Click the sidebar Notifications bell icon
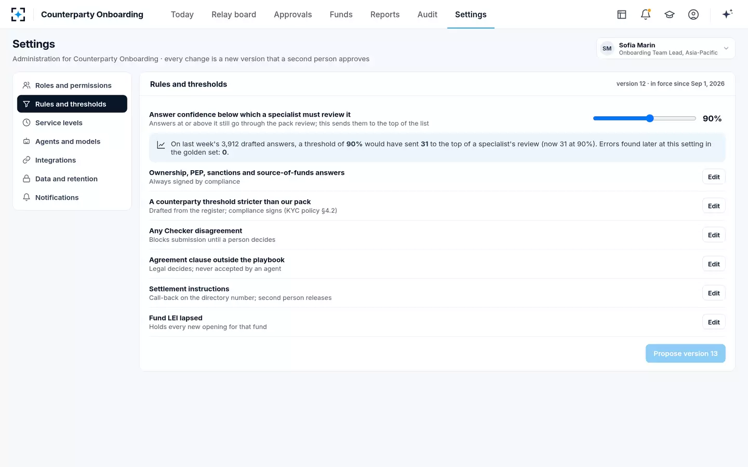This screenshot has height=467, width=748. click(x=26, y=197)
